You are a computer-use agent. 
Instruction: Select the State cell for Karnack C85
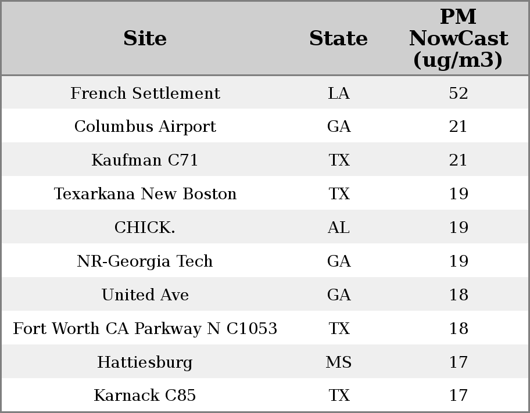click(339, 396)
